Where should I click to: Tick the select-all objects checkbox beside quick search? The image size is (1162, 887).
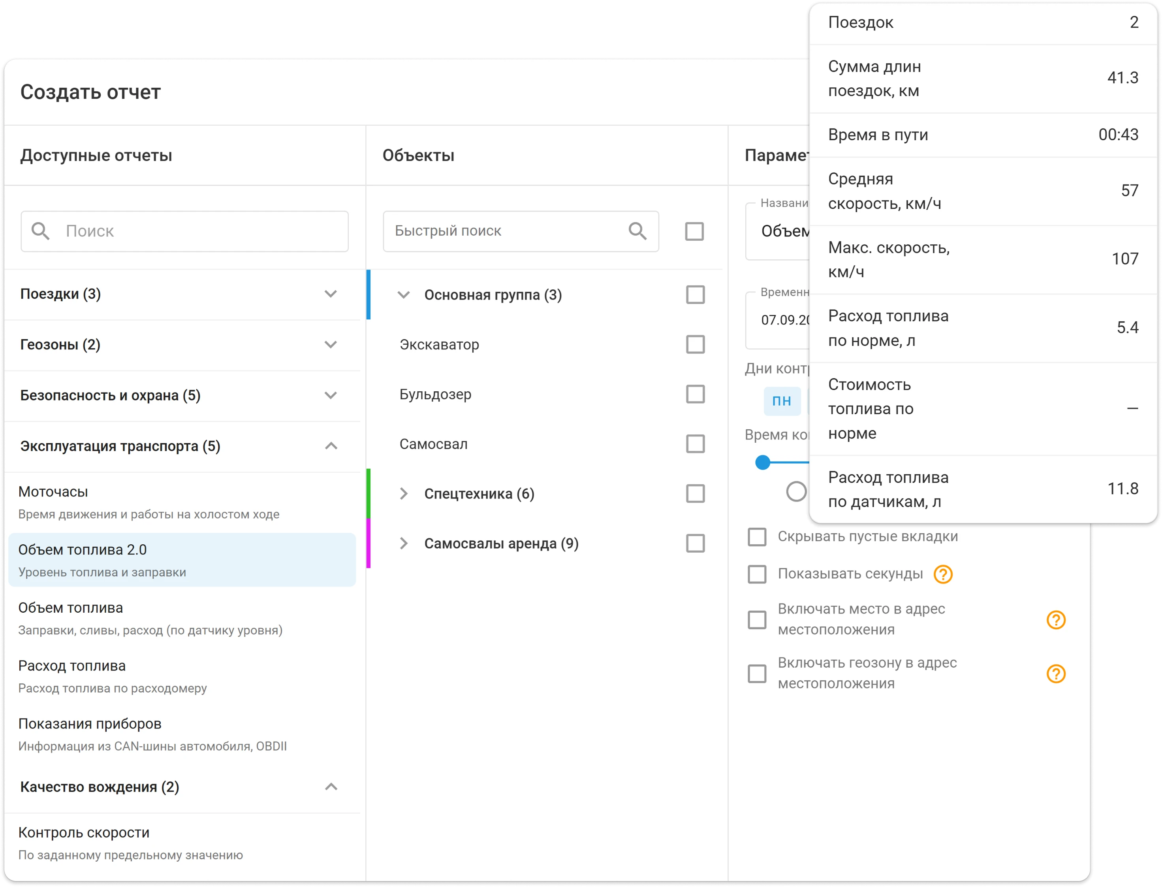(x=694, y=231)
